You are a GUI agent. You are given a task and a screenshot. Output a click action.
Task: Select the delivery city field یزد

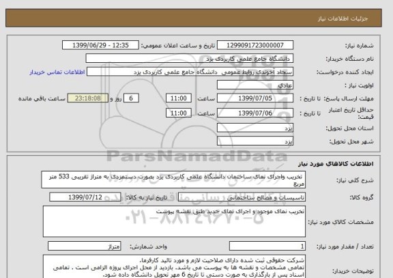click(255, 141)
